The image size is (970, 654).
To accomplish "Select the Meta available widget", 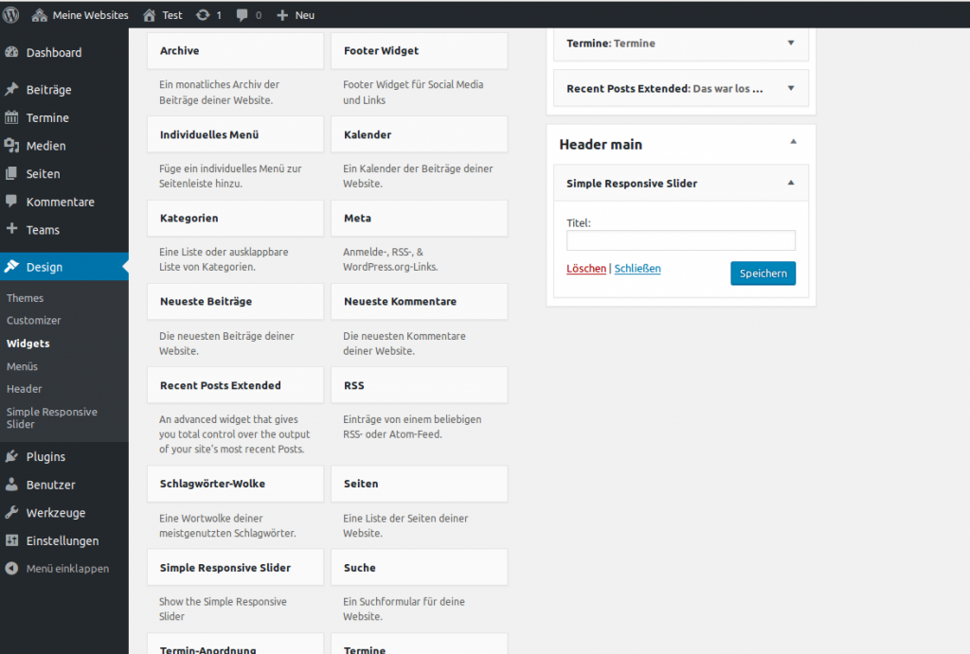I will (420, 219).
